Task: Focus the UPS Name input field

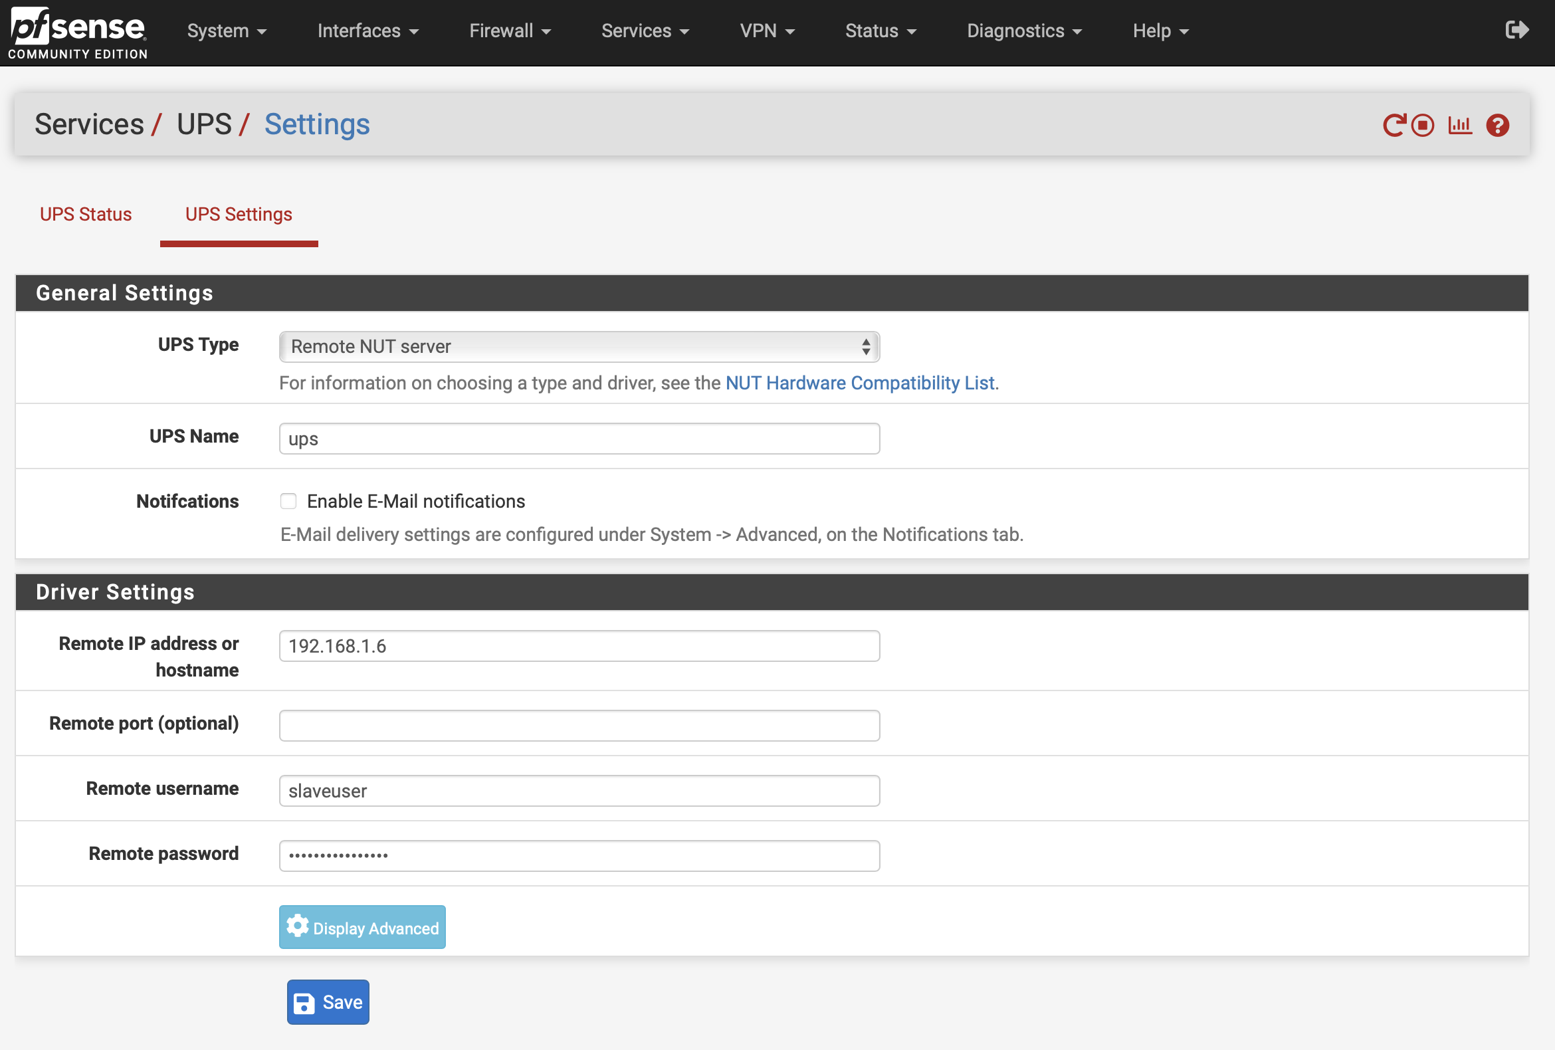Action: point(579,439)
